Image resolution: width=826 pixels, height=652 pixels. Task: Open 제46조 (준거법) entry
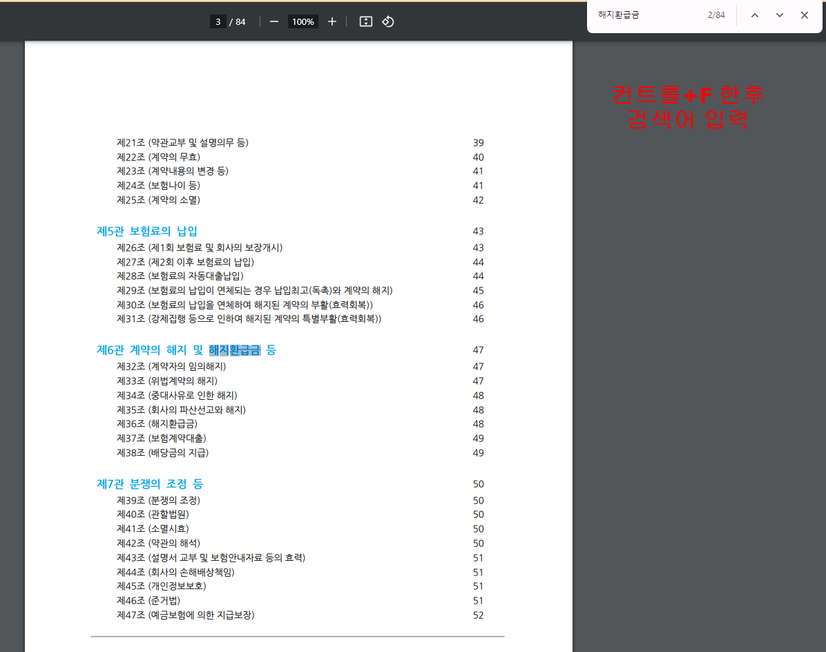[x=148, y=600]
